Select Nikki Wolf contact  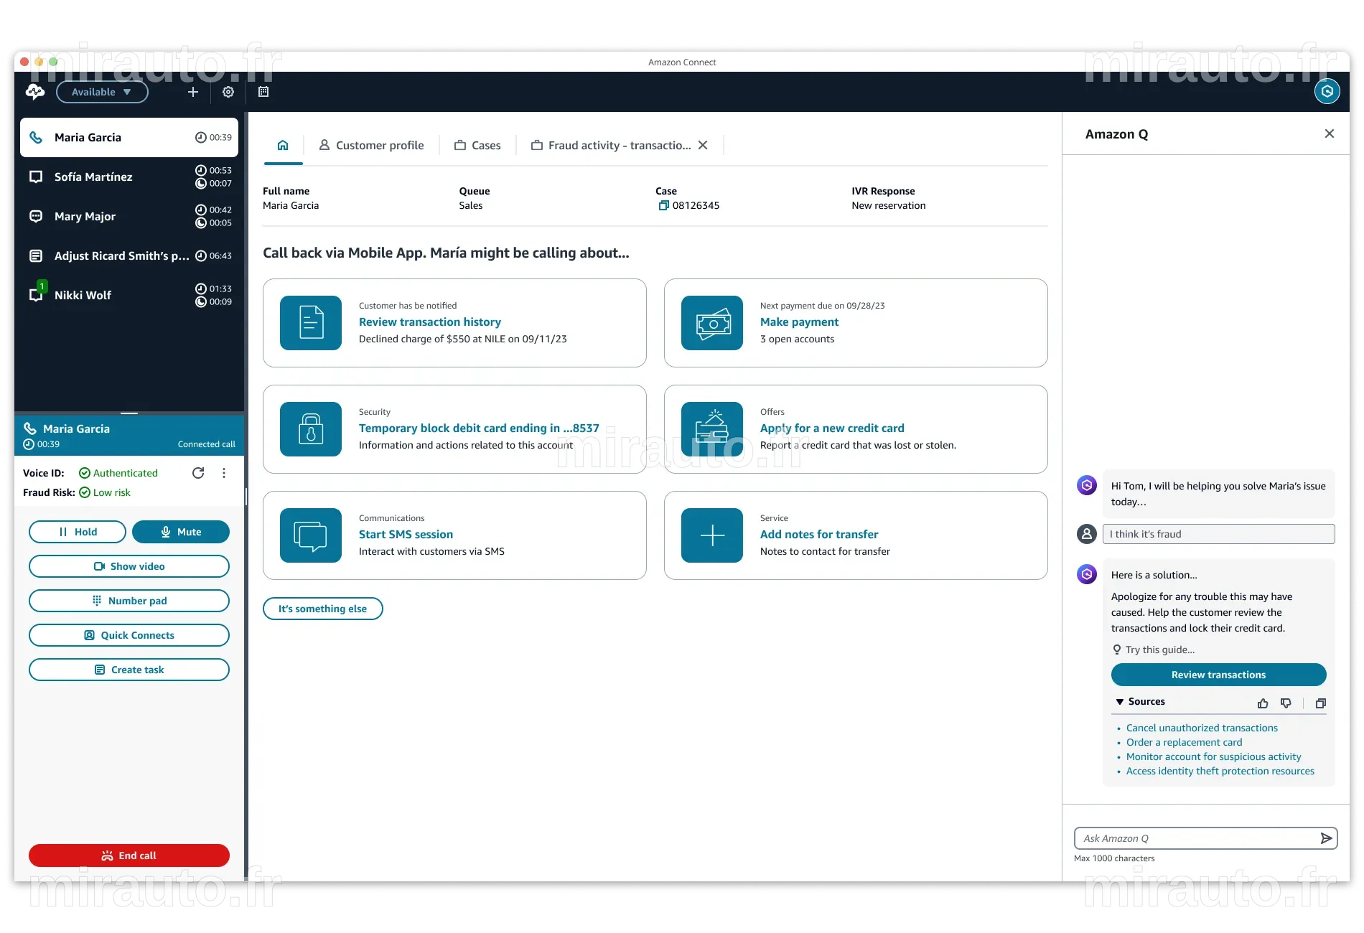tap(129, 295)
